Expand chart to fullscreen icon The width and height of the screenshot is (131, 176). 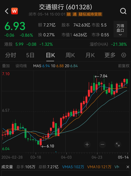pyautogui.click(x=118, y=144)
